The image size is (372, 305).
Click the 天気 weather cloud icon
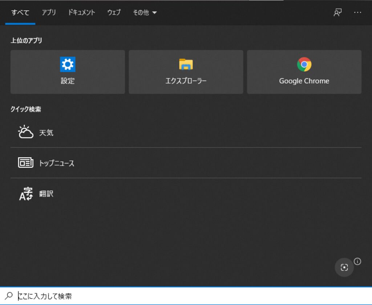pyautogui.click(x=26, y=132)
